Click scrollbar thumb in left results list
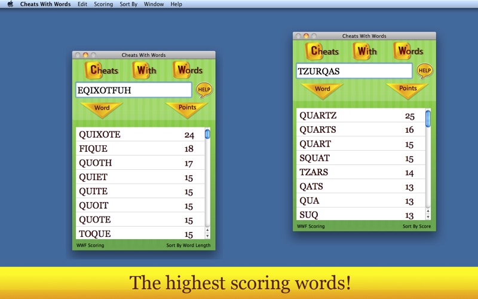Image resolution: width=478 pixels, height=299 pixels. pyautogui.click(x=207, y=134)
